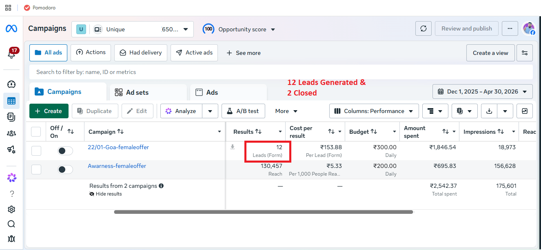Select the Campaigns table icon in sidebar

(x=11, y=101)
